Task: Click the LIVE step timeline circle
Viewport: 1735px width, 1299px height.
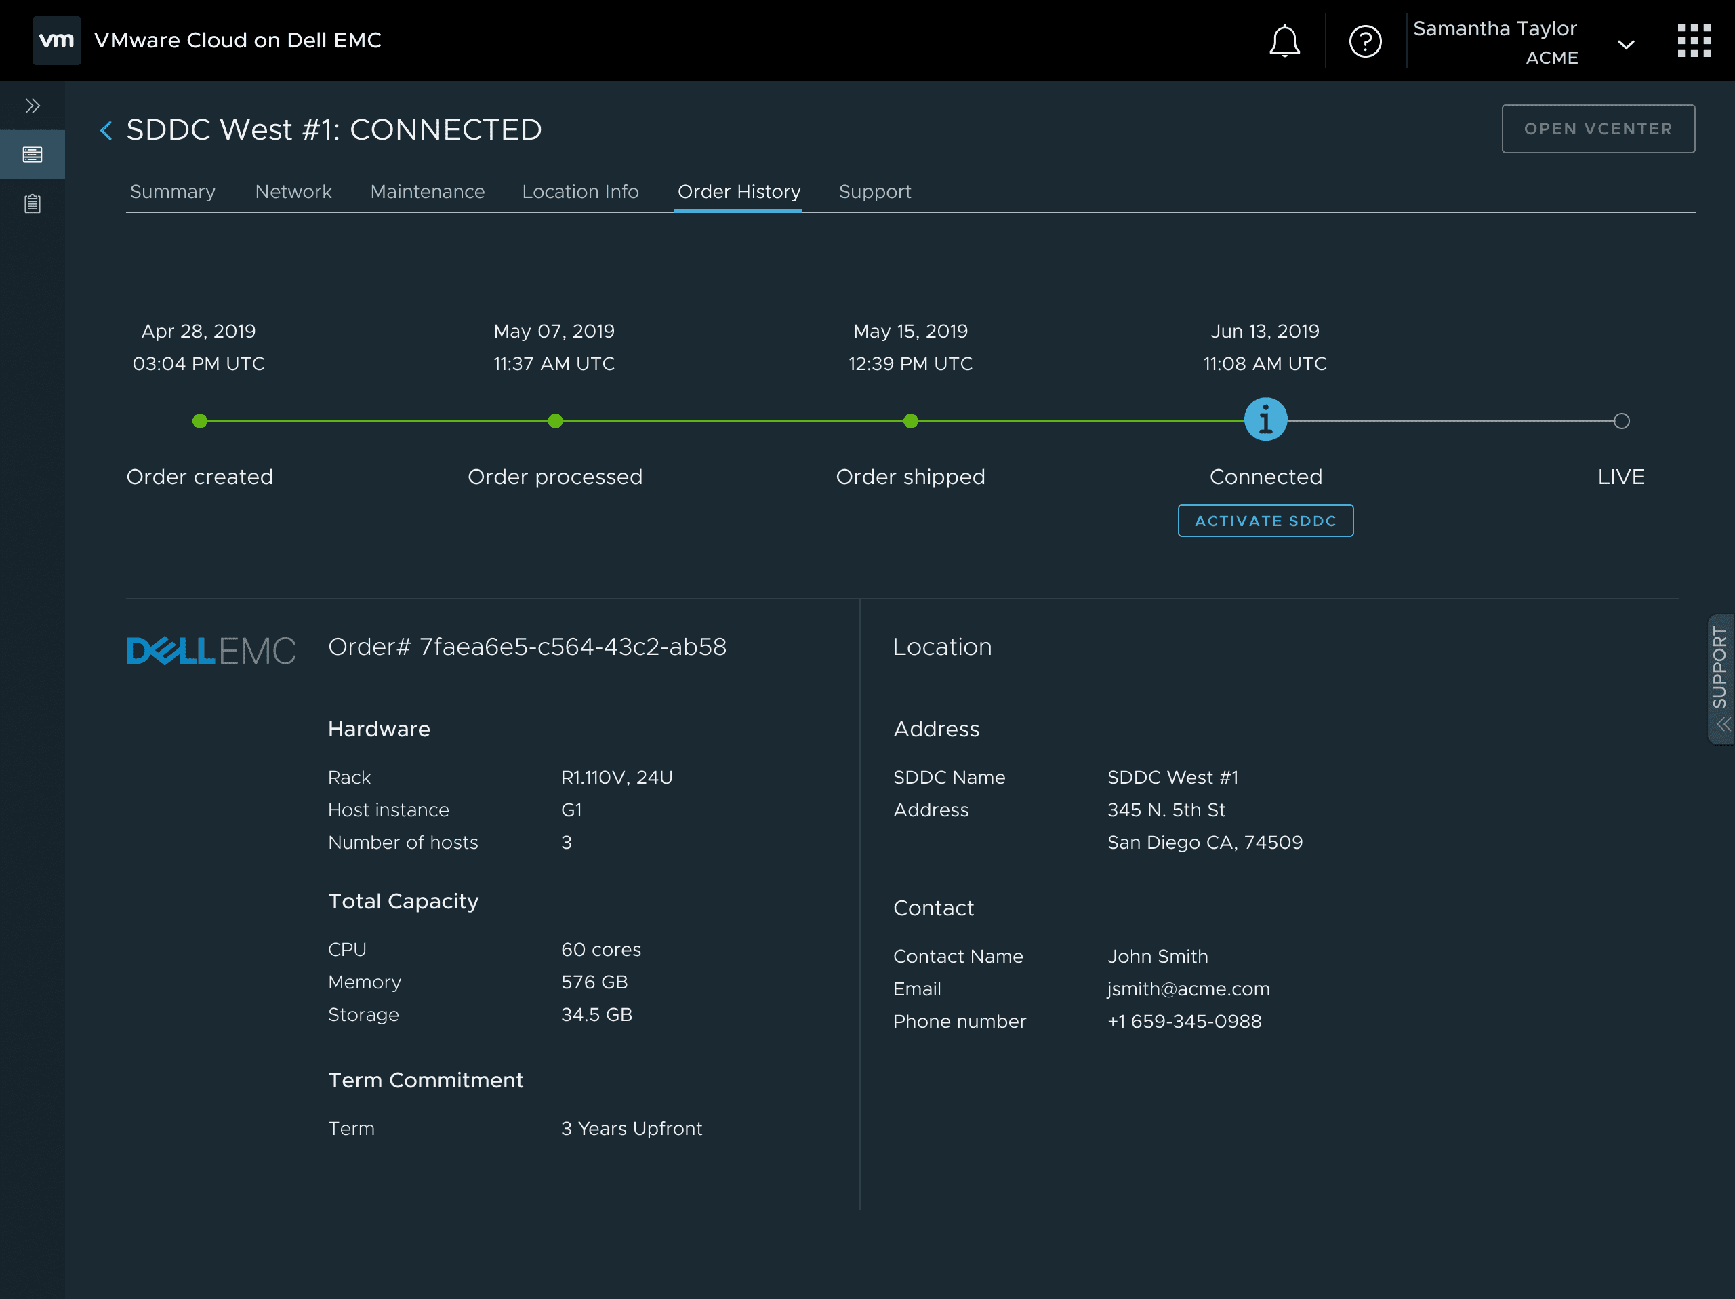Action: coord(1621,421)
